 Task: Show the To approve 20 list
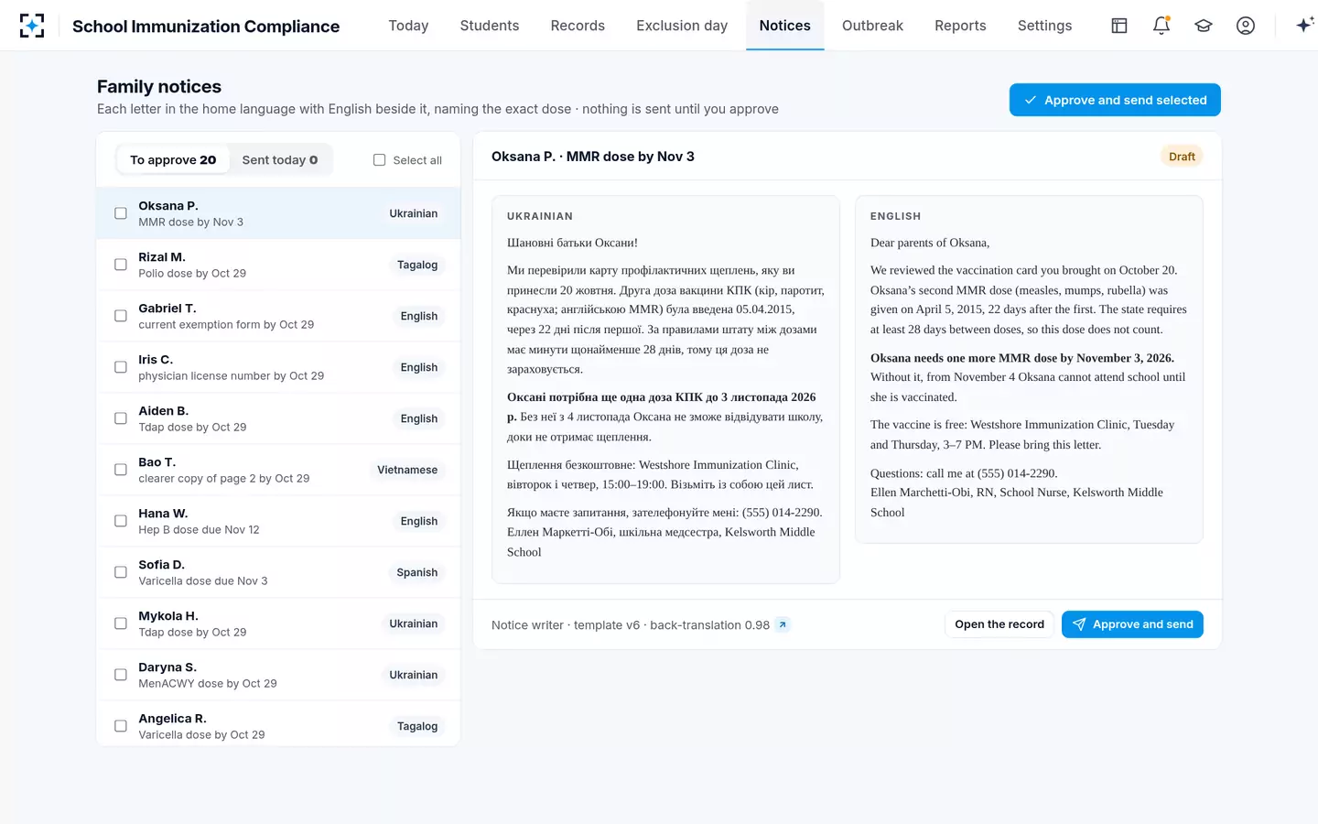173,160
